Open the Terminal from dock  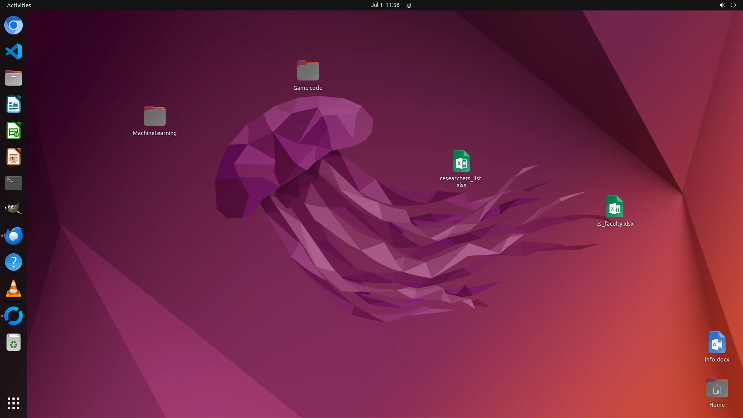[14, 183]
